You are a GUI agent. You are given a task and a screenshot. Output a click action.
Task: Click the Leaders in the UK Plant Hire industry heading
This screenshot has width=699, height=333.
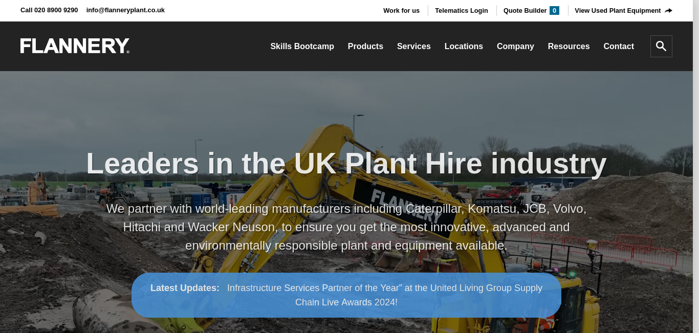[346, 164]
